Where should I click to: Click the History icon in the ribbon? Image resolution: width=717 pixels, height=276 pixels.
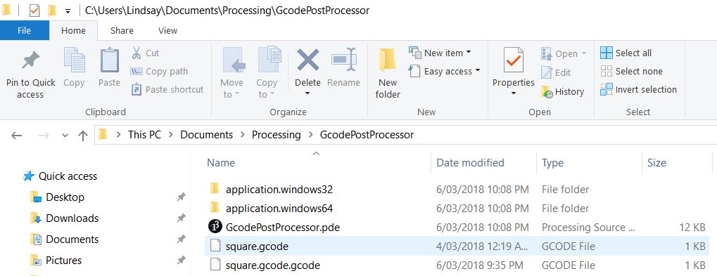coord(547,92)
